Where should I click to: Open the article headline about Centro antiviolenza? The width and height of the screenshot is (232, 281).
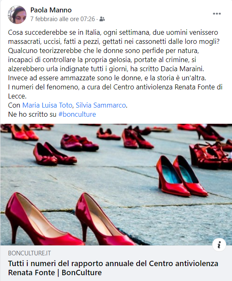coord(113,268)
